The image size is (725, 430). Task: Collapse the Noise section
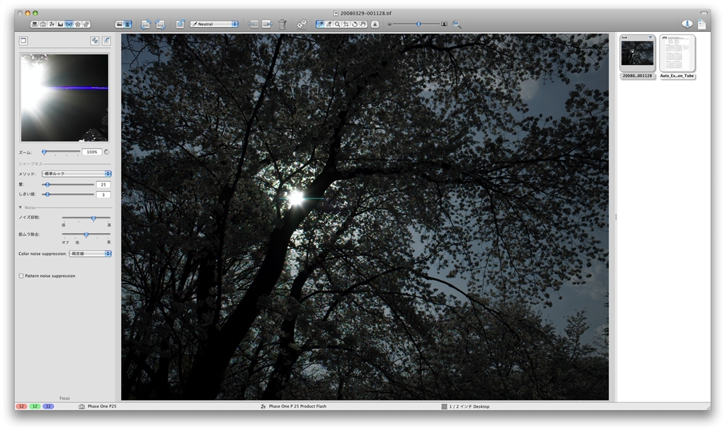click(x=21, y=208)
